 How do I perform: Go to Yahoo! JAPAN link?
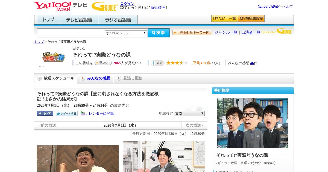pos(268,7)
